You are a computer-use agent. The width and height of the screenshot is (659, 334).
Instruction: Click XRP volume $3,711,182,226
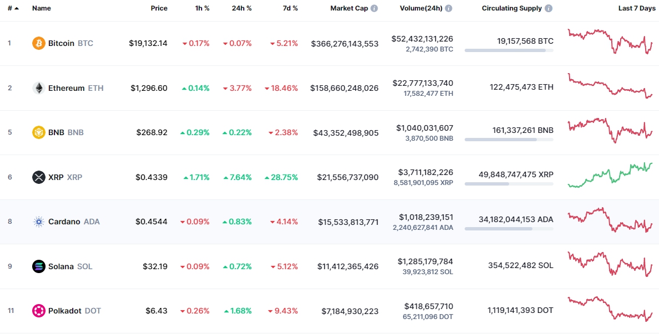coord(426,173)
